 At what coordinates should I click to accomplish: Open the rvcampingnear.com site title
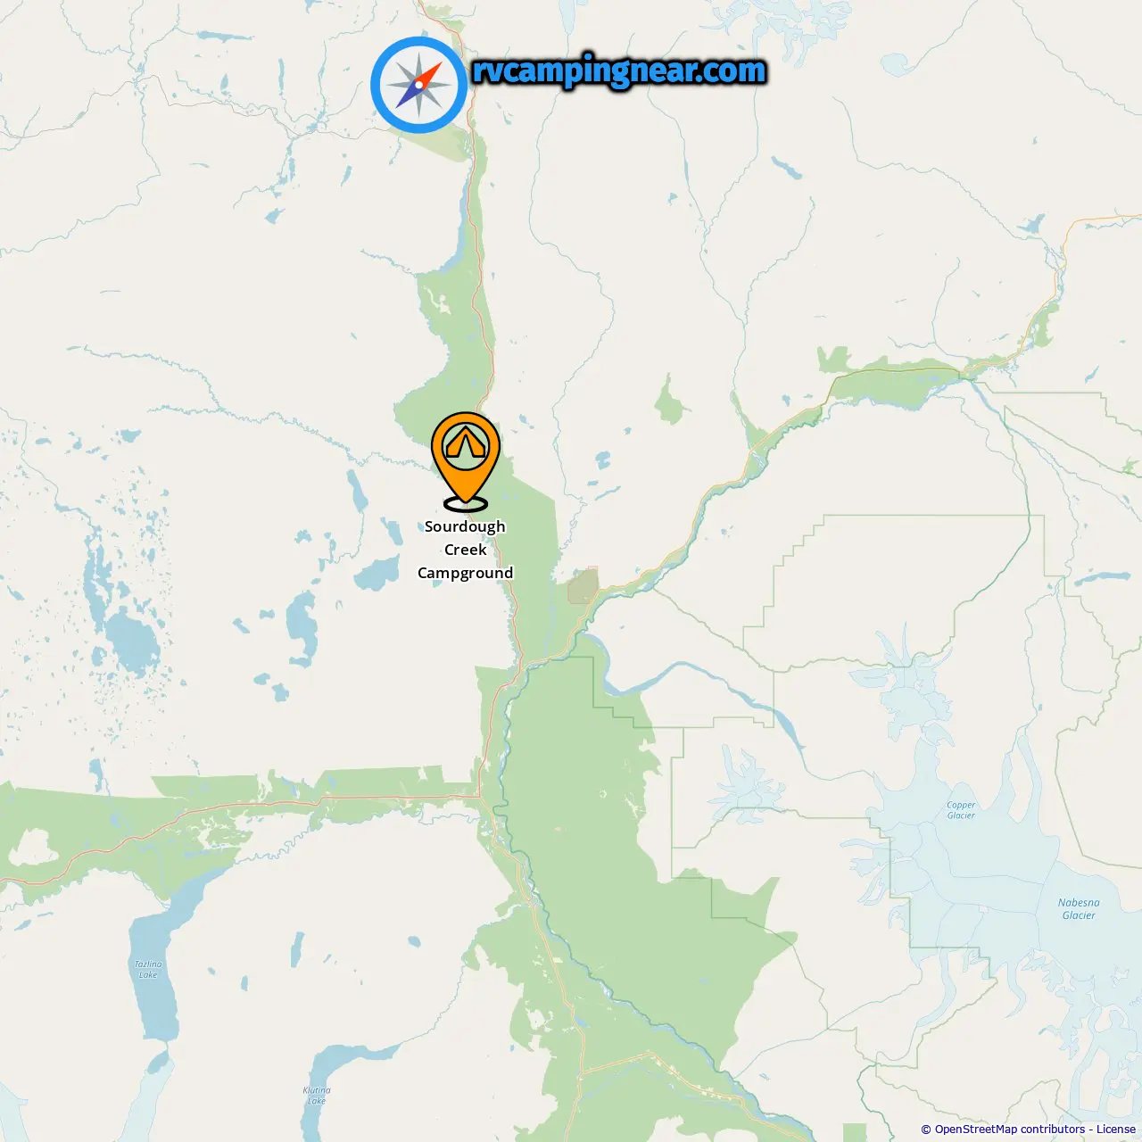click(619, 70)
